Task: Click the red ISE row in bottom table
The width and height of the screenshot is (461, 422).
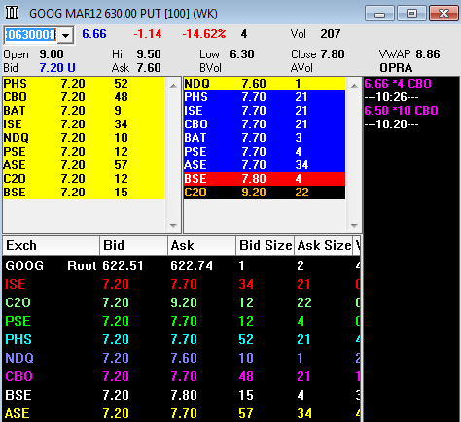Action: click(x=182, y=285)
